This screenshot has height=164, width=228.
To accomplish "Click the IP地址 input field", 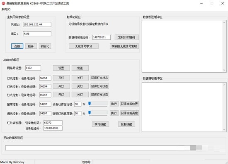I will click(37, 24).
